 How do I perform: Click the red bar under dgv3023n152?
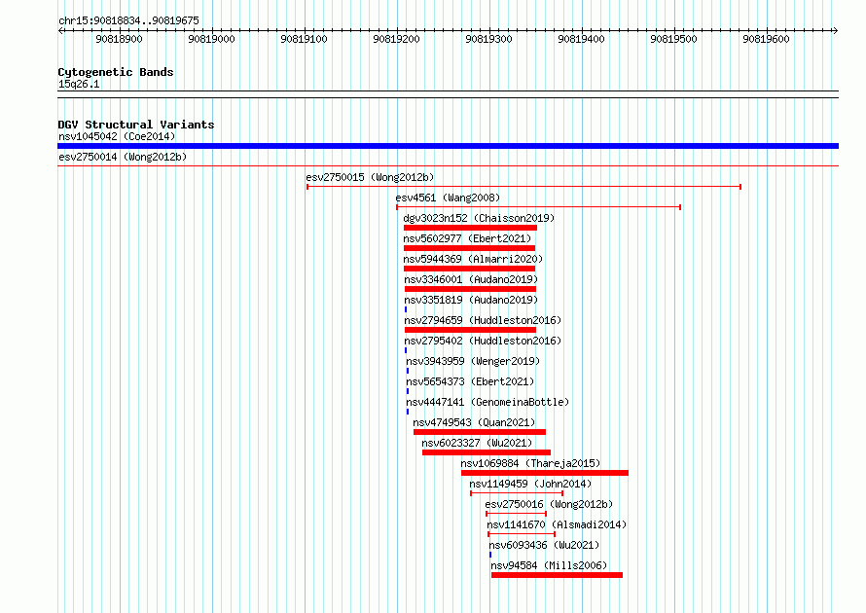[x=470, y=228]
